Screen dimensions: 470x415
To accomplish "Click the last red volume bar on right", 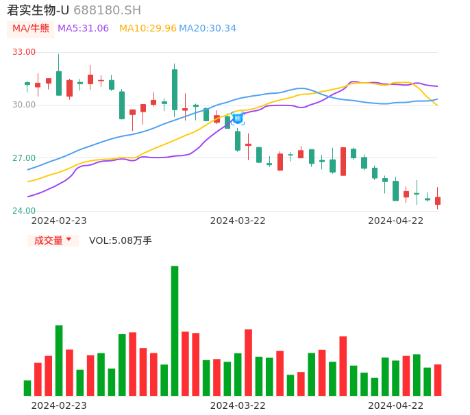I will coord(438,379).
